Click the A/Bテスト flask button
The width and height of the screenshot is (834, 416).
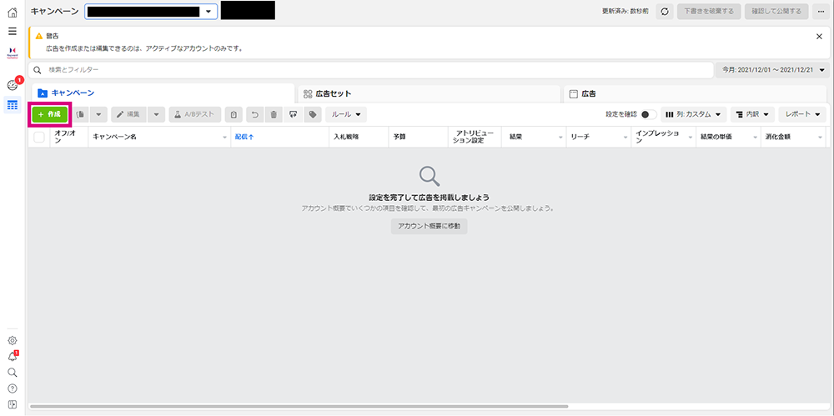pos(195,114)
